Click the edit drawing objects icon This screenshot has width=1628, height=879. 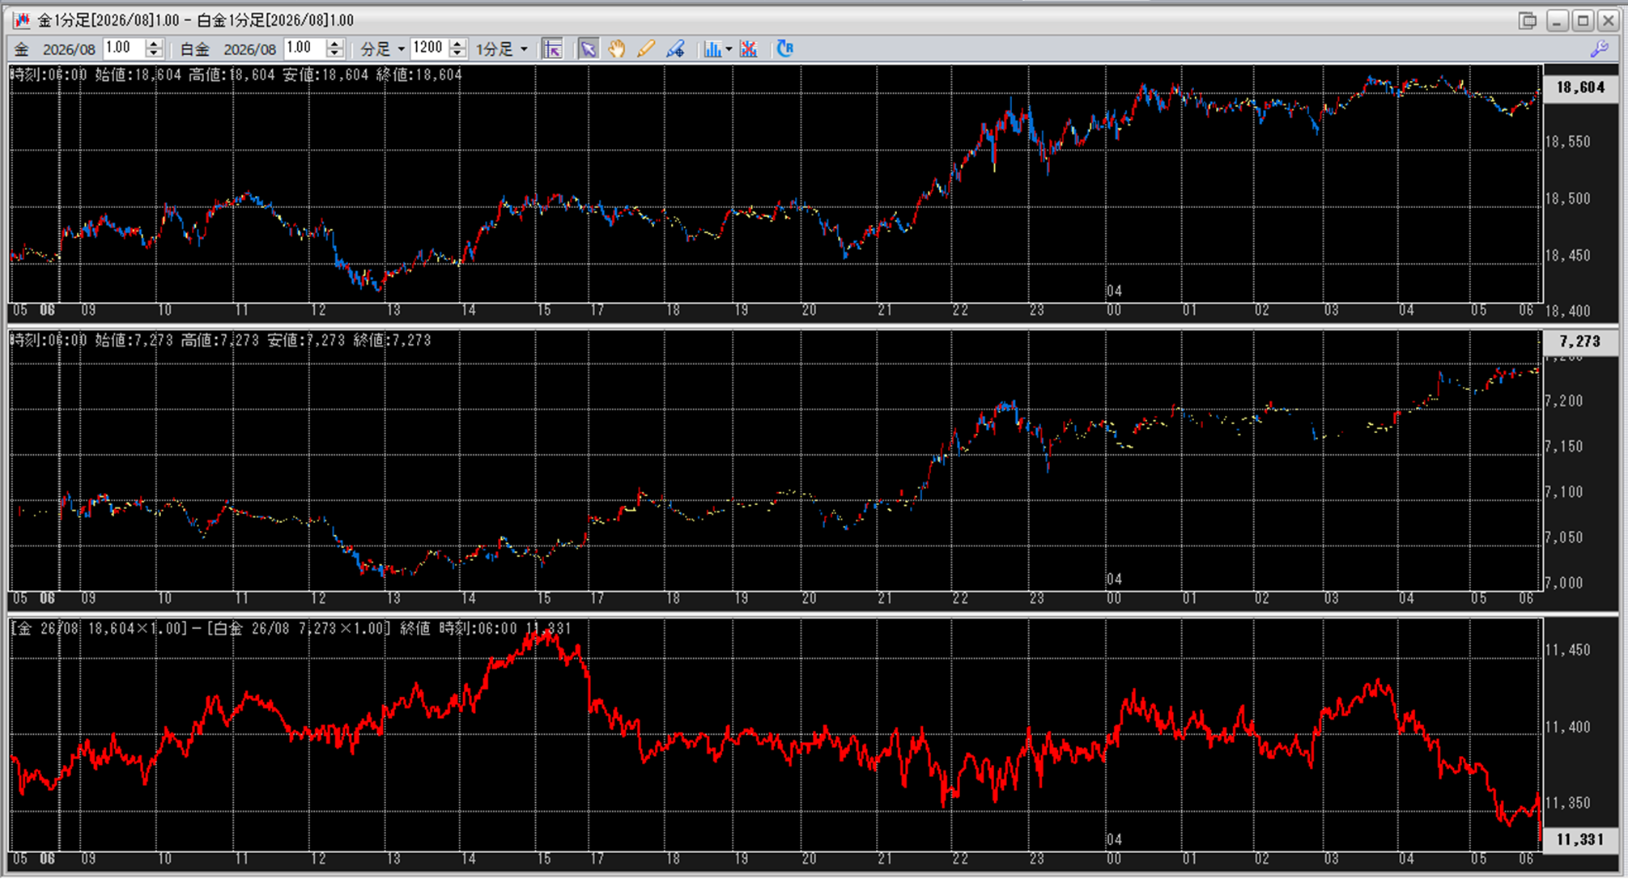click(x=675, y=49)
